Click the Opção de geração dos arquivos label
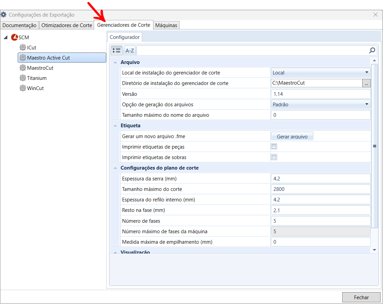 click(x=158, y=105)
